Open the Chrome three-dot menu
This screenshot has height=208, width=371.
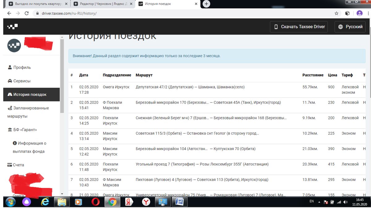click(368, 13)
